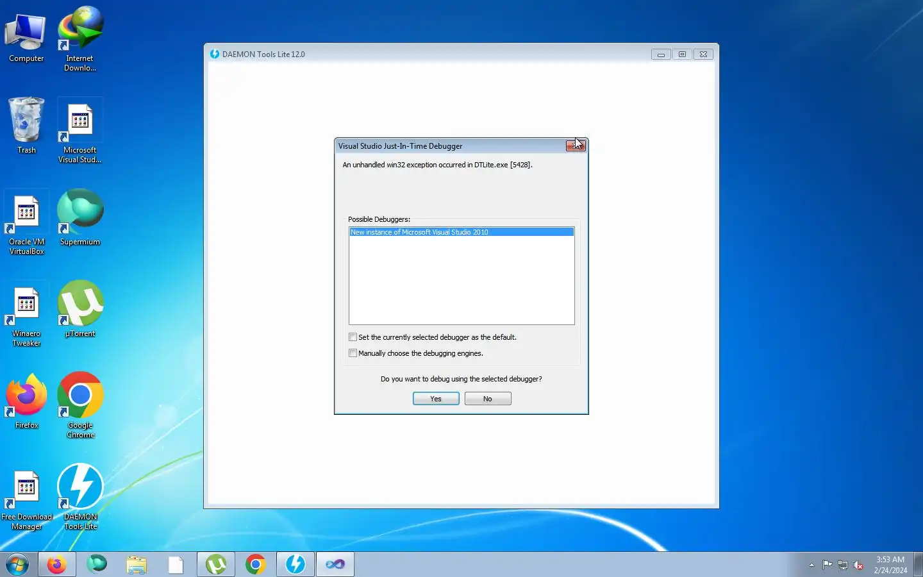Open the Action Center flag icon
The width and height of the screenshot is (923, 577).
click(827, 565)
